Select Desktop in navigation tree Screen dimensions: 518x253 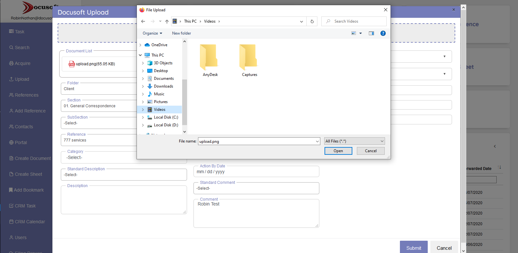point(161,71)
